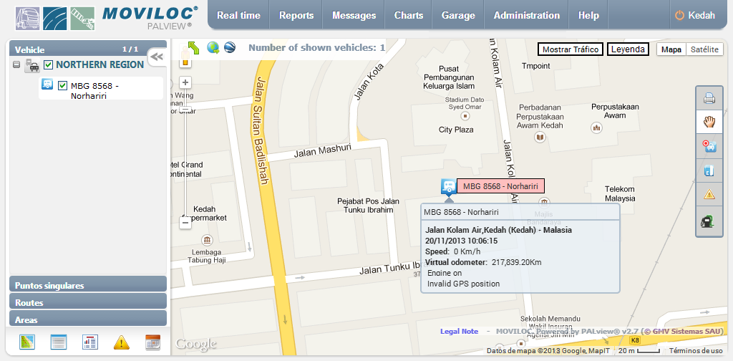Click the satellite logo icon in header
The width and height of the screenshot is (733, 361).
82,19
